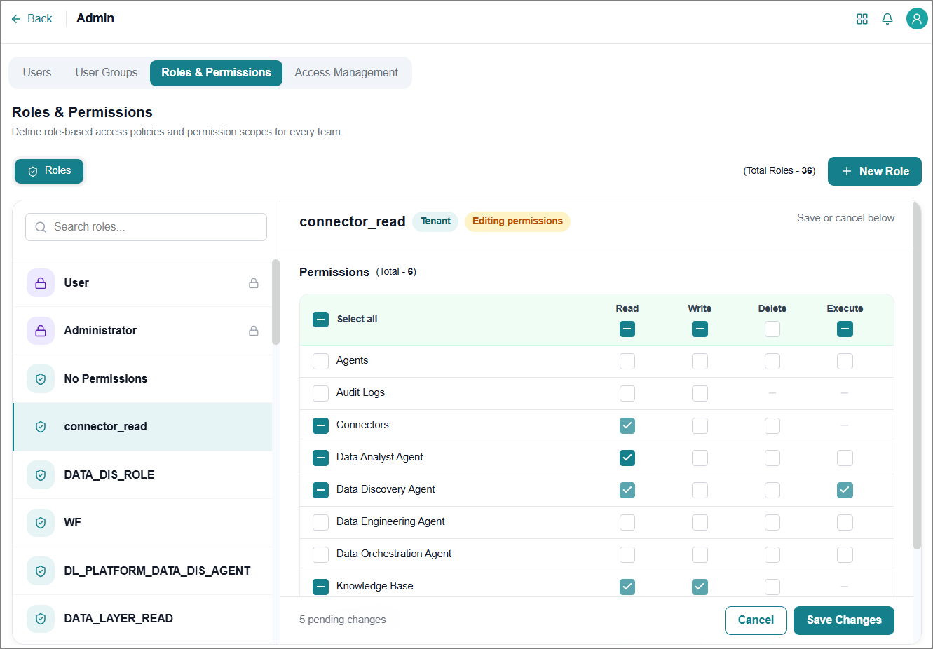Select the DATA_DIS_ROLE role
933x649 pixels.
pyautogui.click(x=142, y=474)
